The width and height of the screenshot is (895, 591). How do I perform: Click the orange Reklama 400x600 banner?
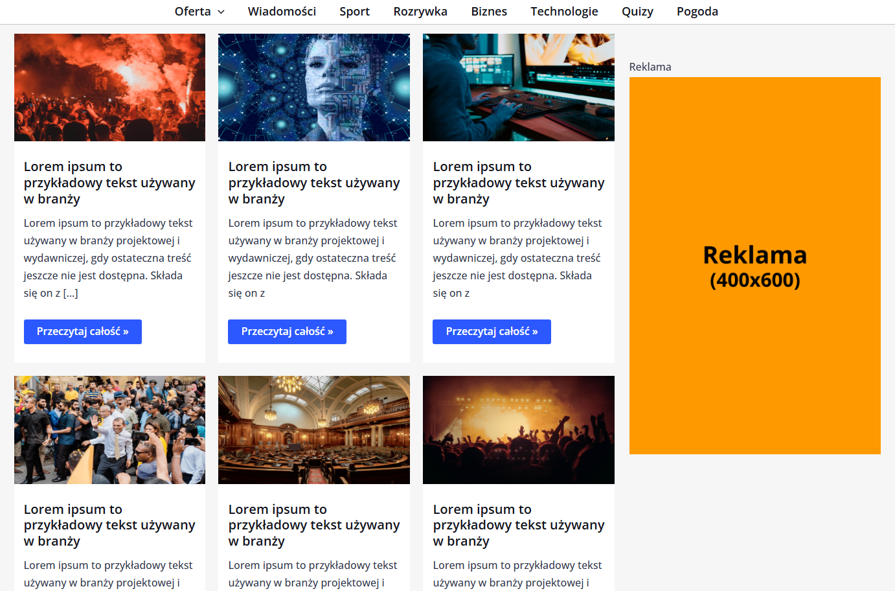coord(754,266)
